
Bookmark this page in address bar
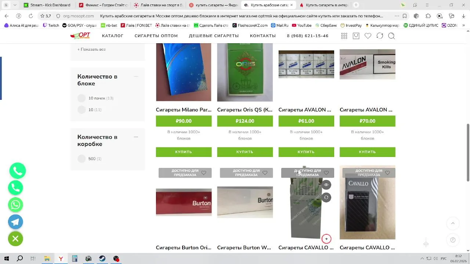(405, 16)
